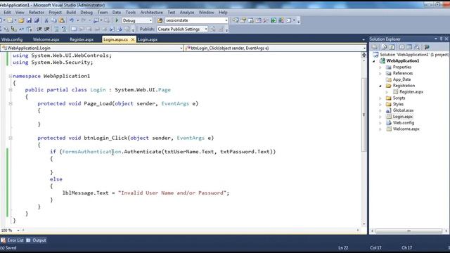Click the Save All icon

37,20
